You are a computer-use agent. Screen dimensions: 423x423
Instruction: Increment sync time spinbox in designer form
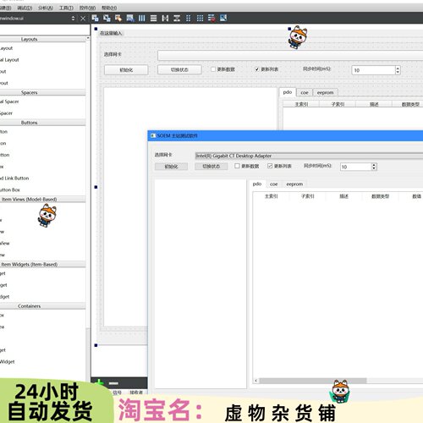tap(398, 68)
